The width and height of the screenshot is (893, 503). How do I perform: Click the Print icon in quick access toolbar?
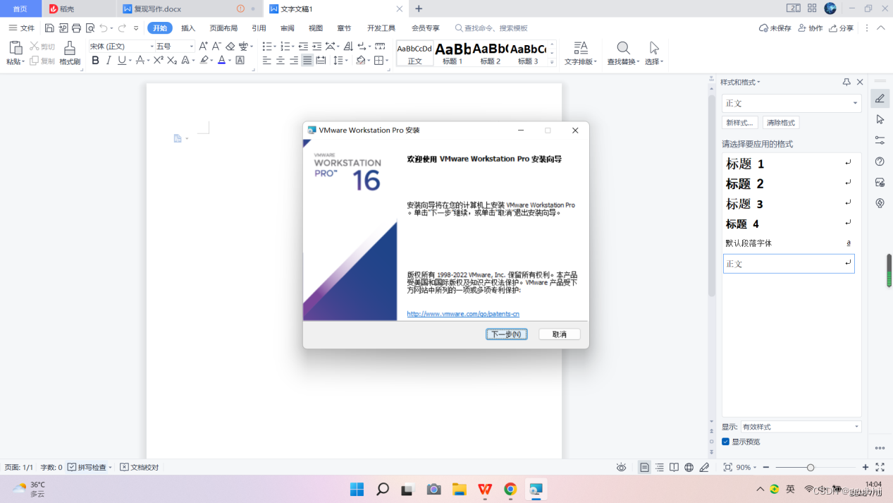point(76,28)
